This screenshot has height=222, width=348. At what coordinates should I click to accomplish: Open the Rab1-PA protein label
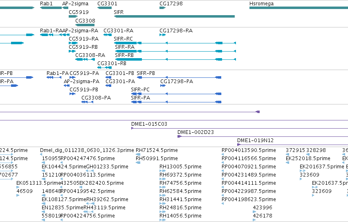[58, 73]
